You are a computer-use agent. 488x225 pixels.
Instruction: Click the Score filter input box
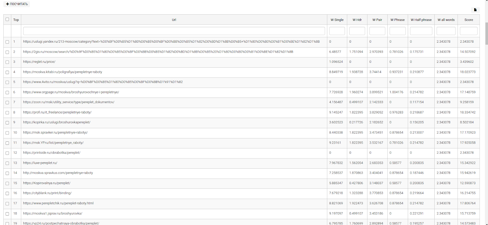tap(468, 31)
